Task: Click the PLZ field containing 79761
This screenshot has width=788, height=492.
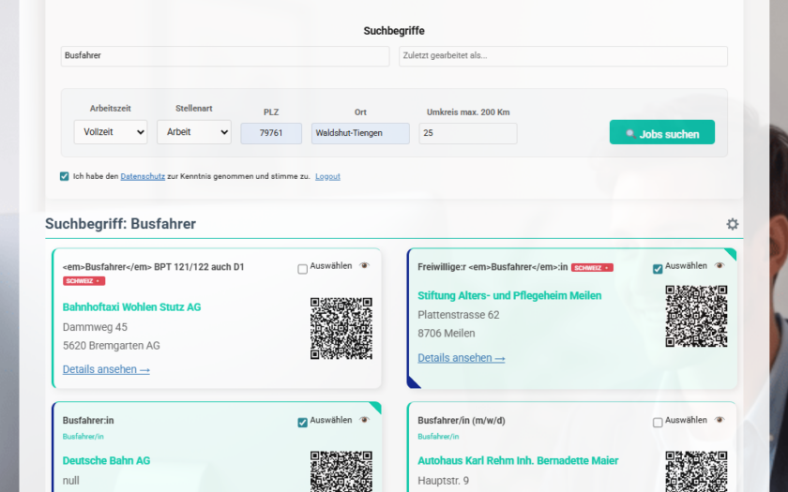Action: point(271,133)
